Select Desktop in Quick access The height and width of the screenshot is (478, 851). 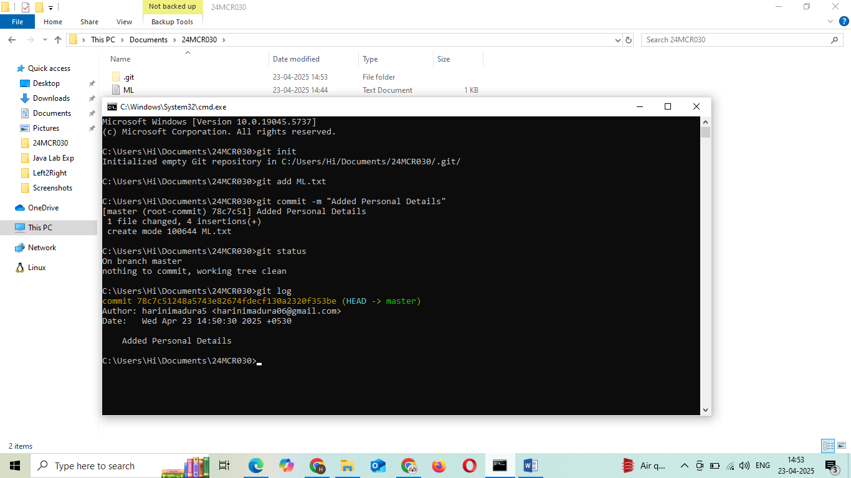pyautogui.click(x=46, y=83)
